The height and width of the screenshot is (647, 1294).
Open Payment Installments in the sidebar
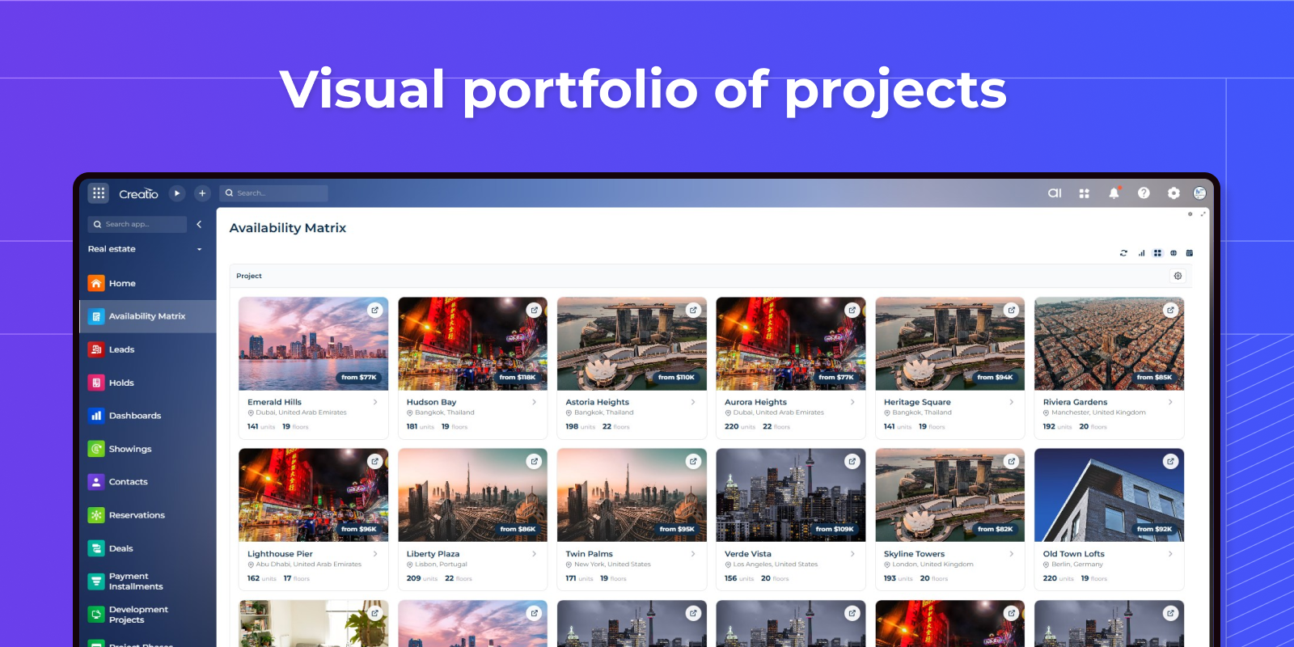[148, 581]
